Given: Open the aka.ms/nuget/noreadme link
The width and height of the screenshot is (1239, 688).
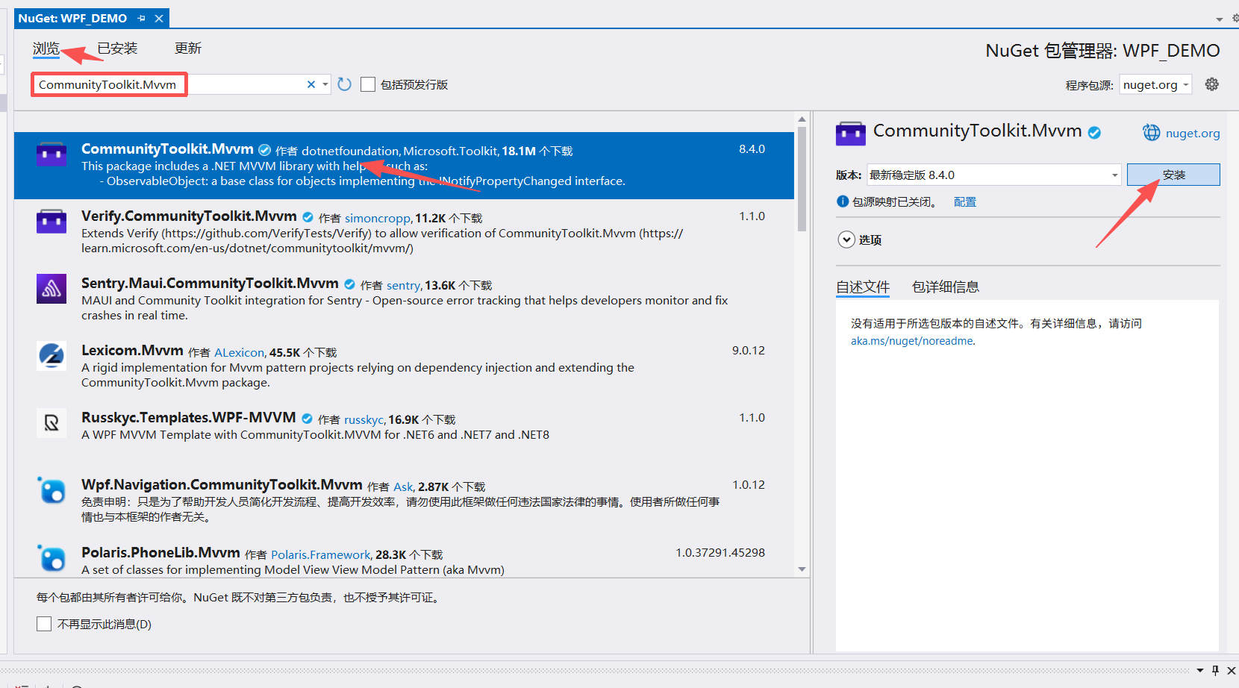Looking at the screenshot, I should [912, 341].
